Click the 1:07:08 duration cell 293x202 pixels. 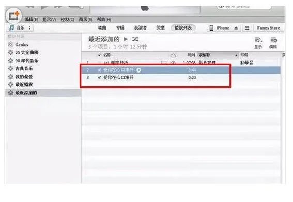click(189, 62)
